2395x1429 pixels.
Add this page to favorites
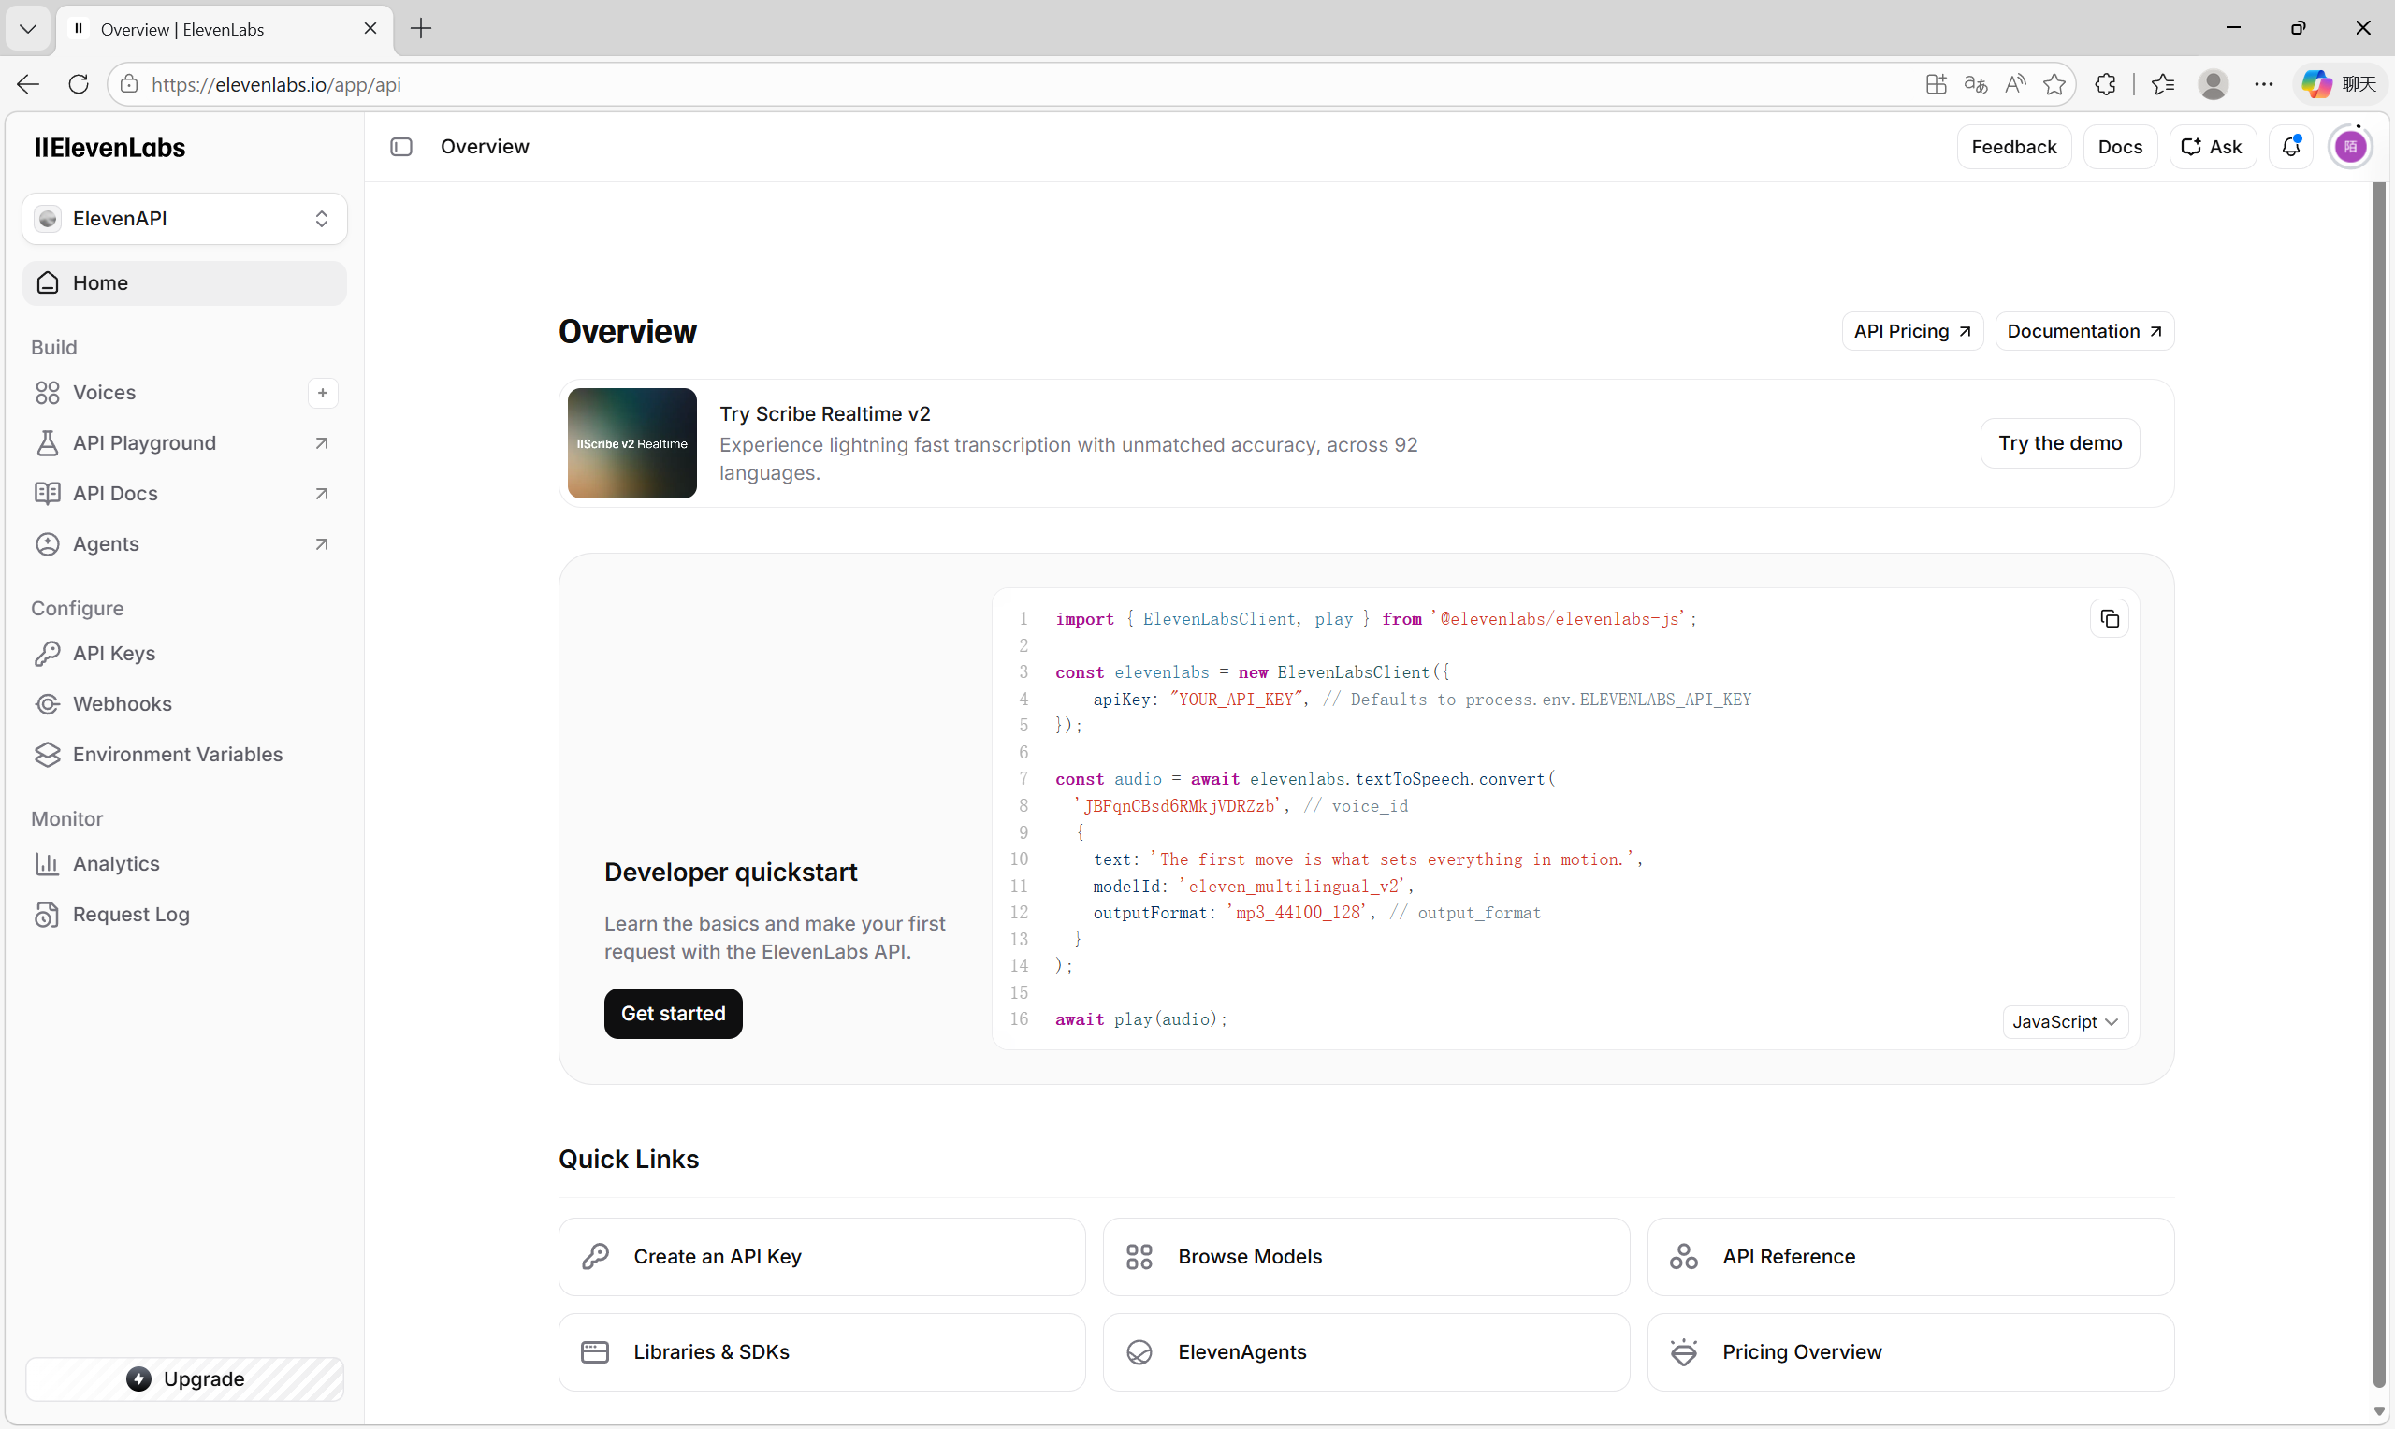coord(2054,84)
